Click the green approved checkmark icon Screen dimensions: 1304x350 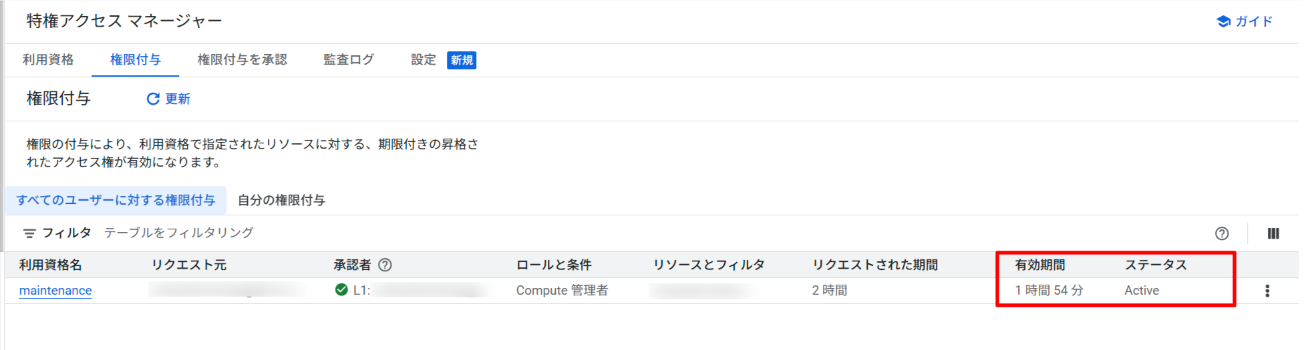(x=341, y=290)
